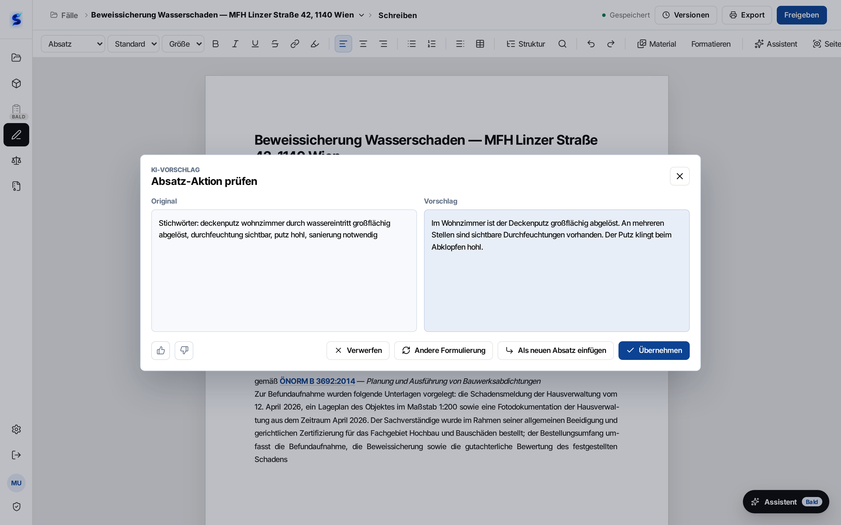Align text left

click(343, 44)
